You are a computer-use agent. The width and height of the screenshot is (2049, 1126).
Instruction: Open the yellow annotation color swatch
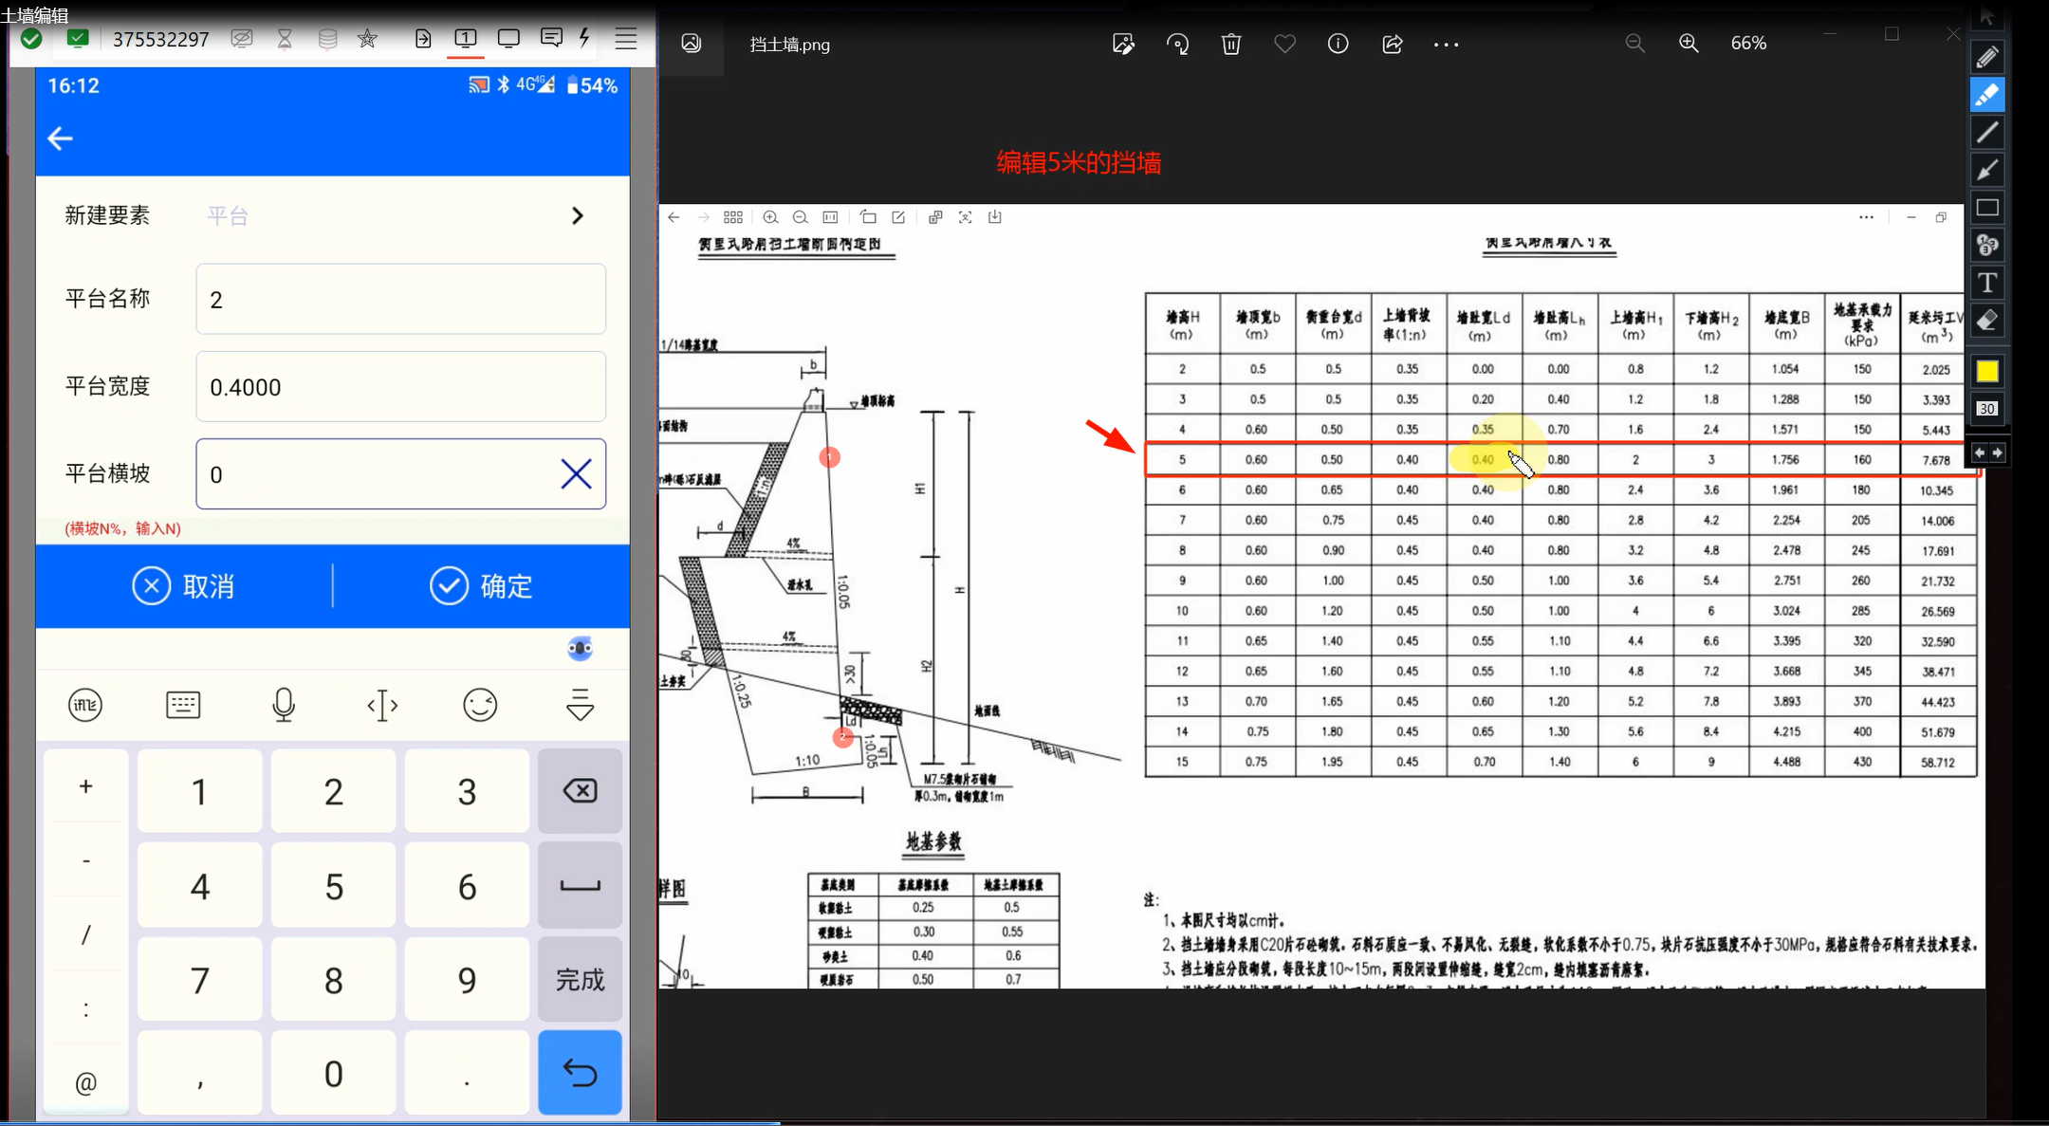(x=1987, y=371)
